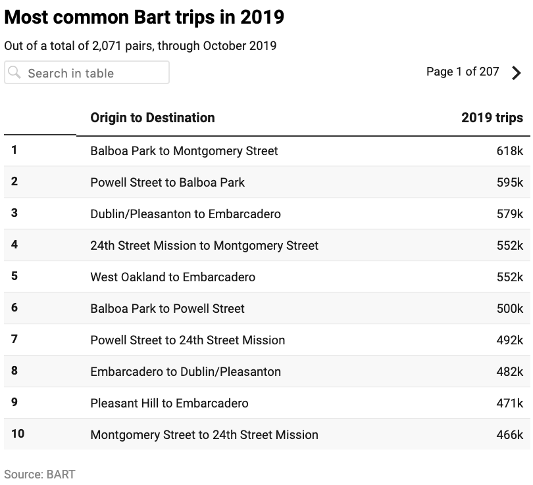Click the Page 1 of 207 indicator
Image resolution: width=533 pixels, height=485 pixels.
(x=463, y=72)
